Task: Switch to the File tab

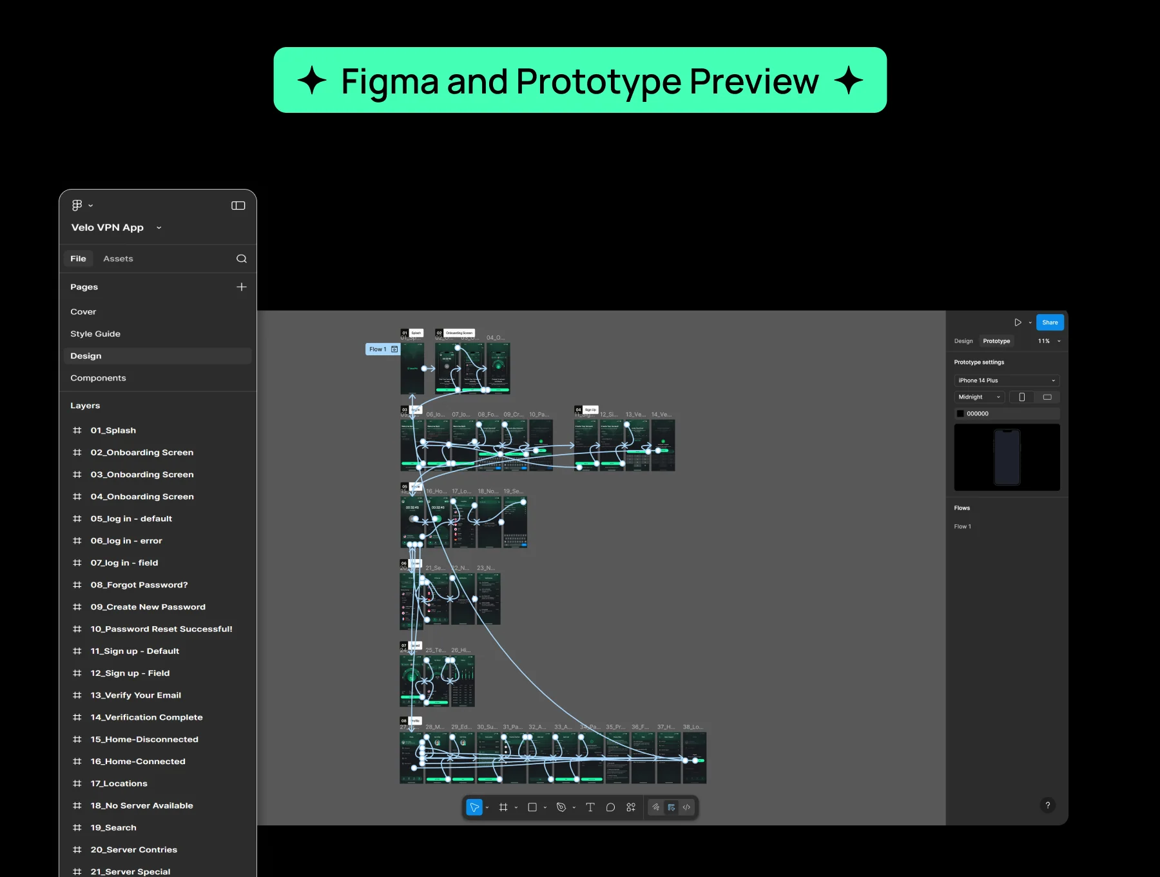Action: click(78, 259)
